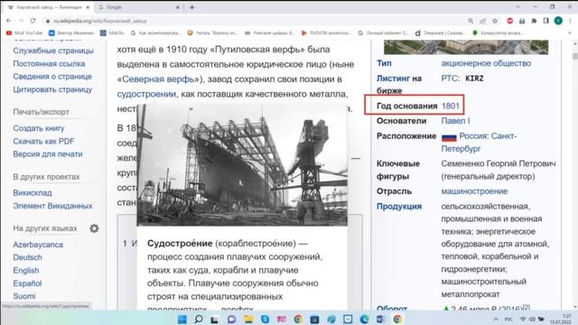Open Викисклад link
The image size is (578, 325).
33,192
